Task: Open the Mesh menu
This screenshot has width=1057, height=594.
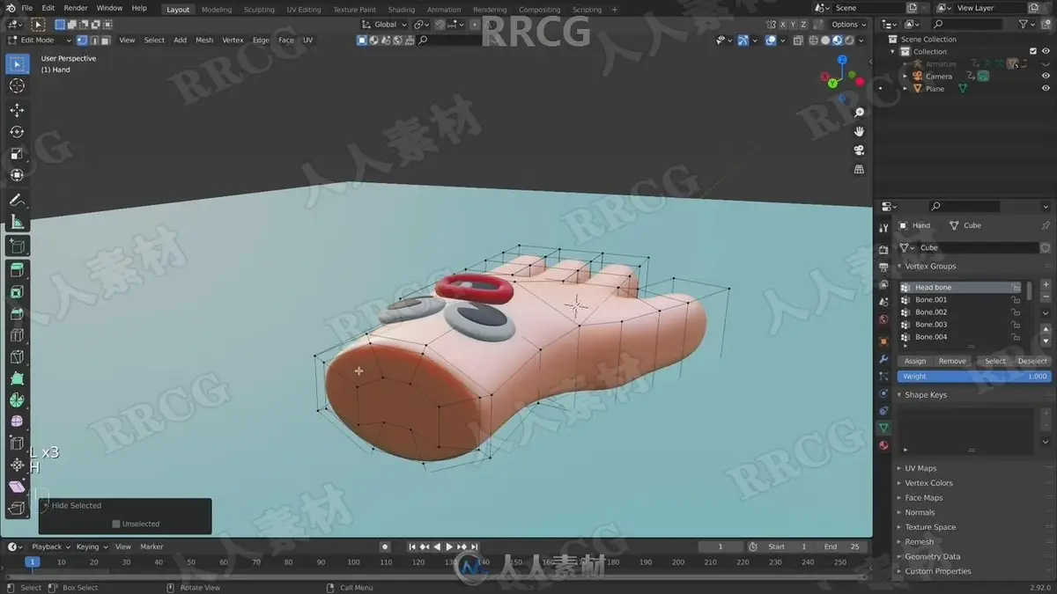Action: [204, 40]
